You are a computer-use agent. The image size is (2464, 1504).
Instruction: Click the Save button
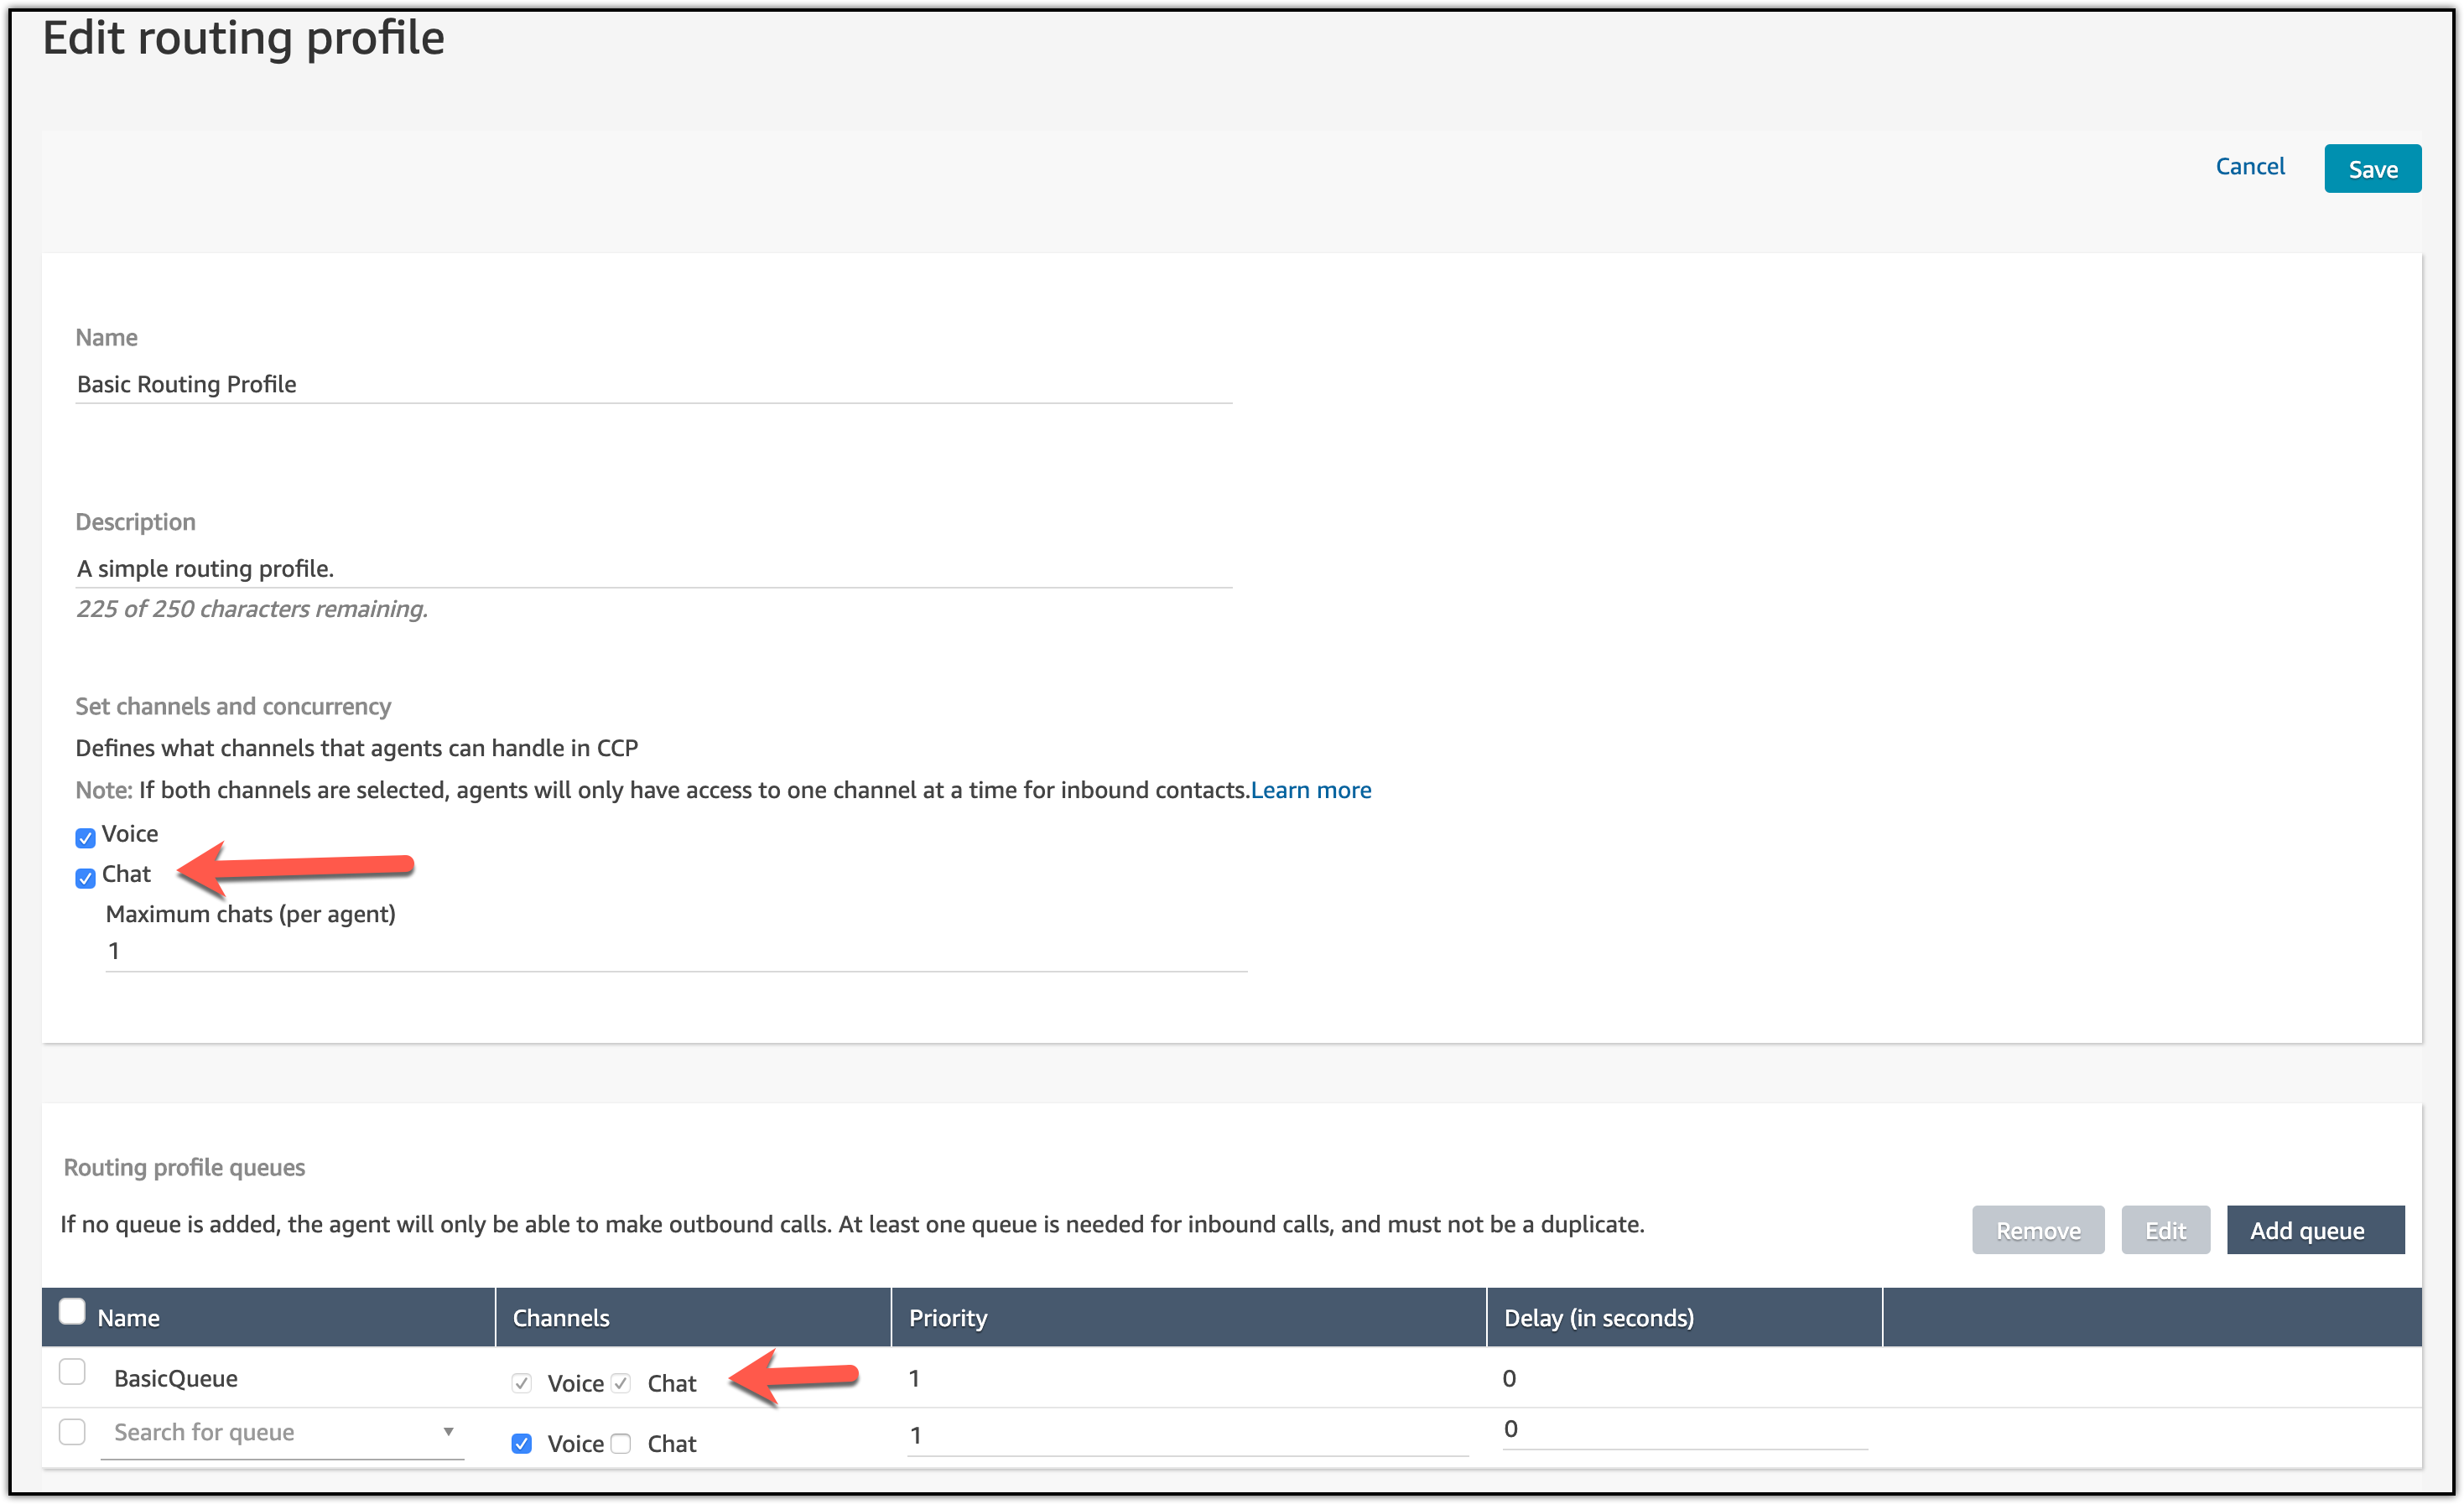pos(2371,169)
